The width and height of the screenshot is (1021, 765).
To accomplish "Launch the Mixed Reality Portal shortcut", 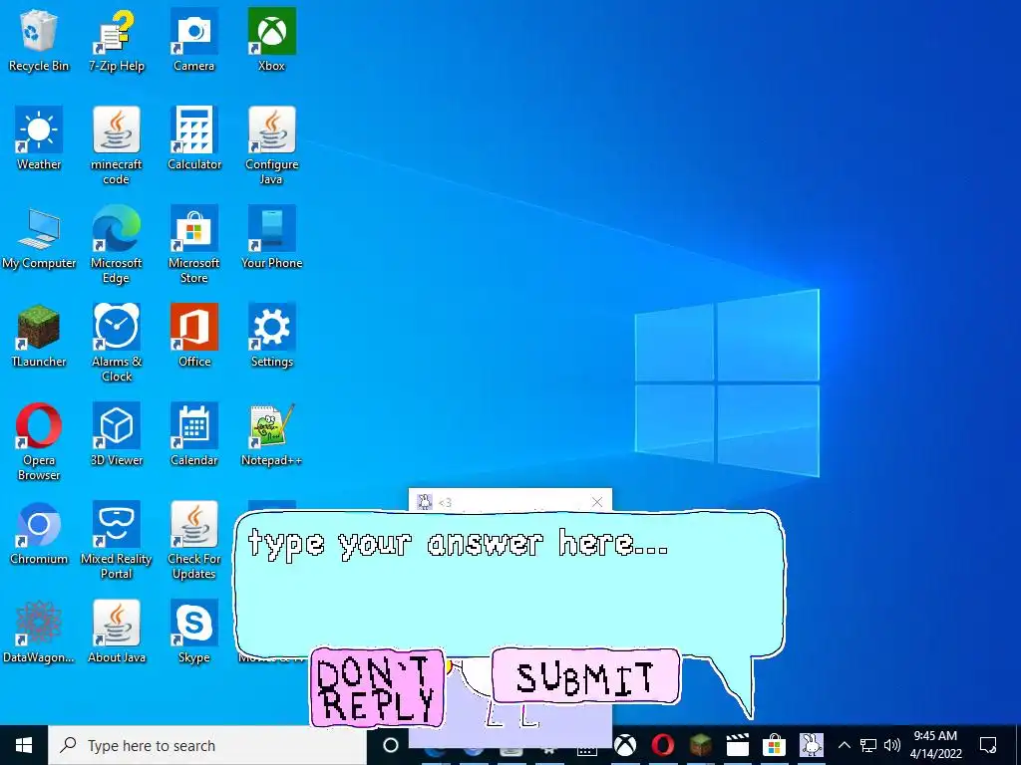I will click(117, 541).
